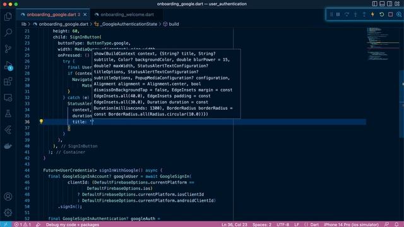Image resolution: width=404 pixels, height=227 pixels.
Task: Click the lightbulb code action icon
Action: [x=41, y=121]
